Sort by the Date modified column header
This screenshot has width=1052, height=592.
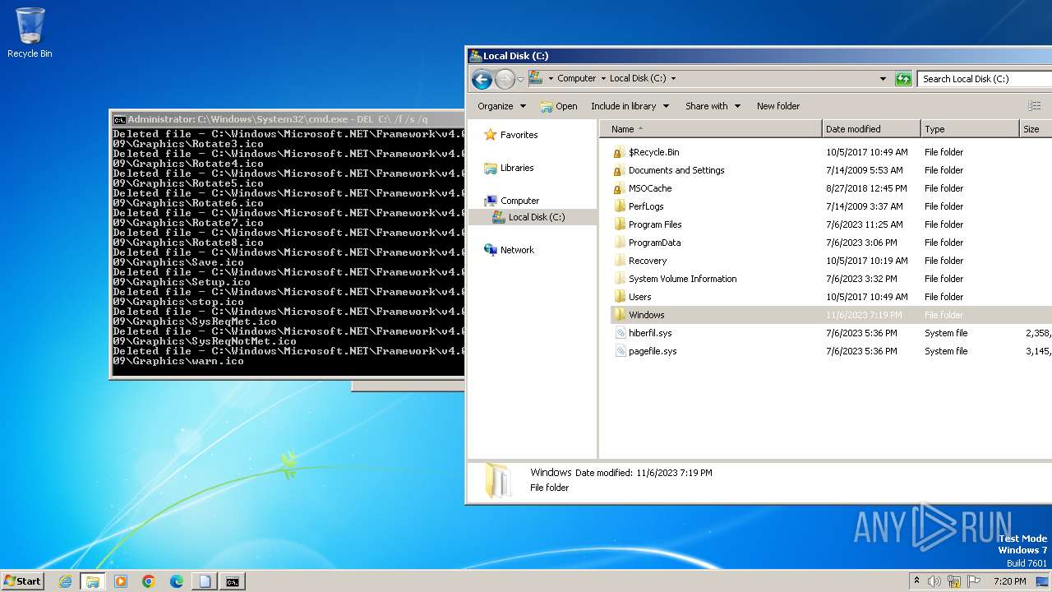tap(871, 129)
